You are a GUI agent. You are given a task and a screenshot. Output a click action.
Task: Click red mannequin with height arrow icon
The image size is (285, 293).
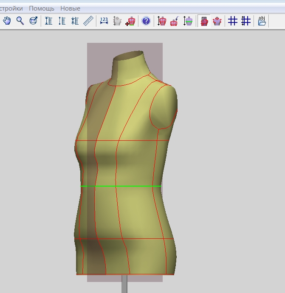coord(162,21)
